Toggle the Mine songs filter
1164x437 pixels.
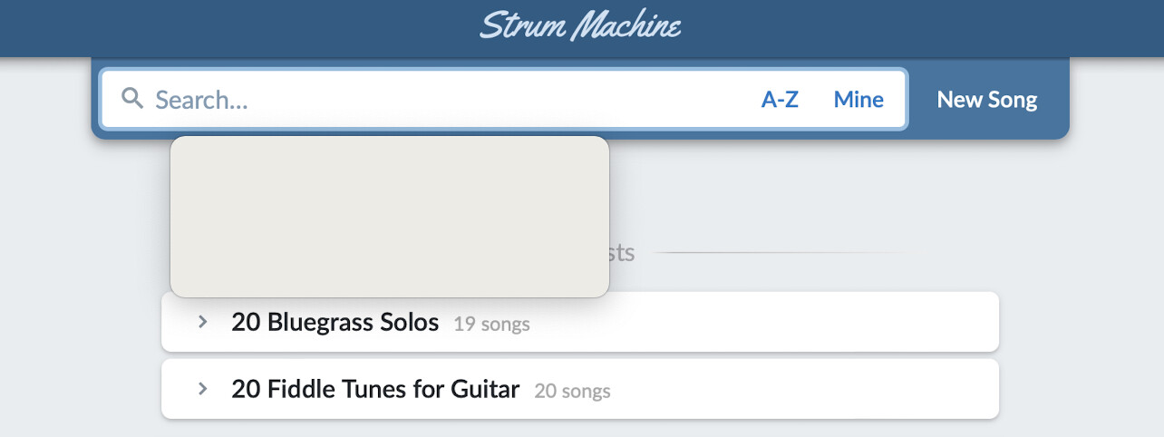coord(858,100)
